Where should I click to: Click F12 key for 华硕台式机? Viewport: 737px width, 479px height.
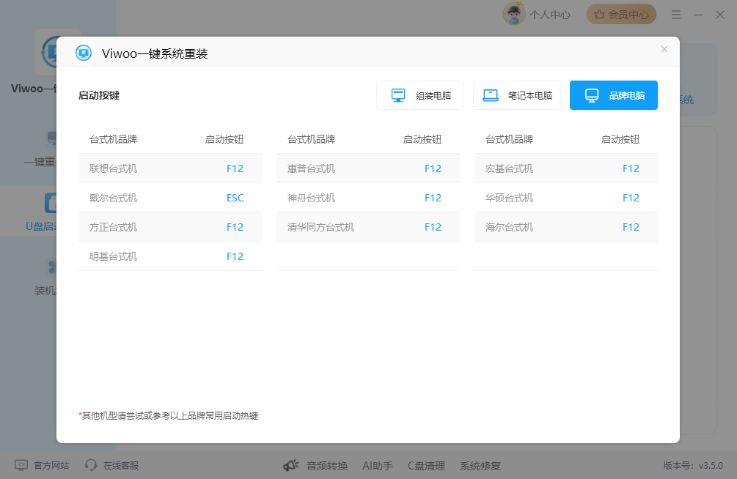631,198
